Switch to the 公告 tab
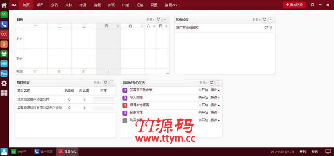This screenshot has height=156, width=334. tap(55, 5)
